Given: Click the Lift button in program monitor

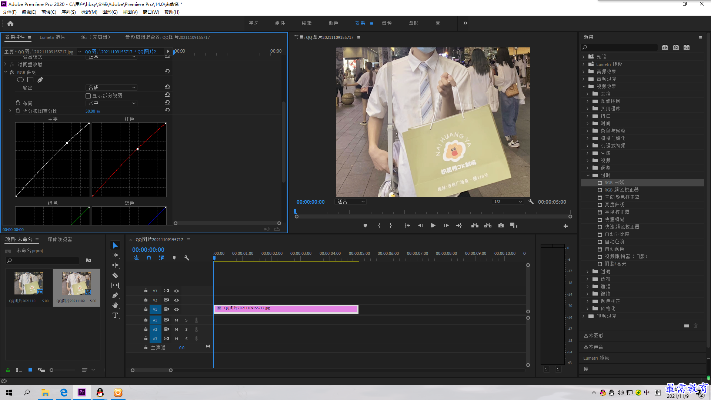Looking at the screenshot, I should tap(475, 226).
